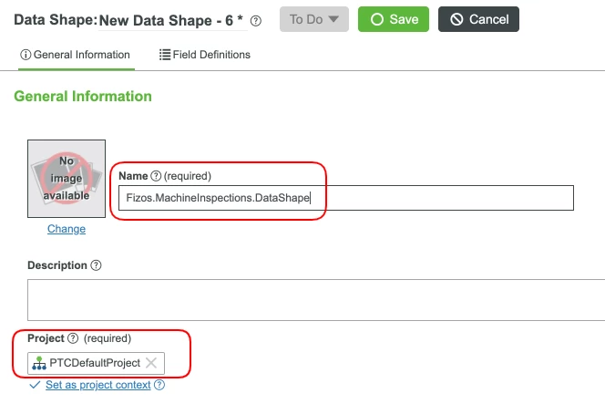Show help for the Name field

pos(156,175)
